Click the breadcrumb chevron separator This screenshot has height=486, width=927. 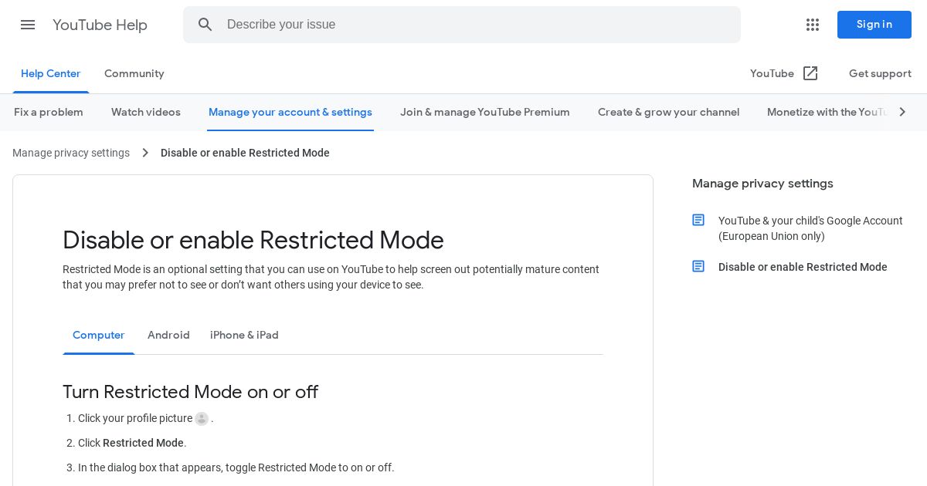145,153
